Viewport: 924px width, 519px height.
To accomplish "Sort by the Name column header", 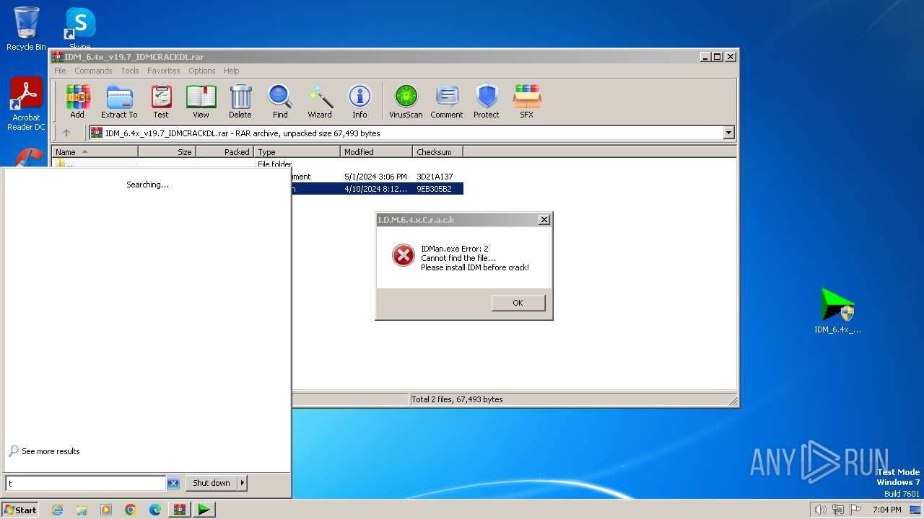I will point(95,152).
